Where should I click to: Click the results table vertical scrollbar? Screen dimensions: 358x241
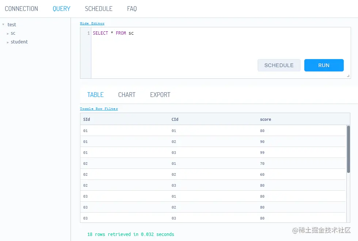pos(349,149)
